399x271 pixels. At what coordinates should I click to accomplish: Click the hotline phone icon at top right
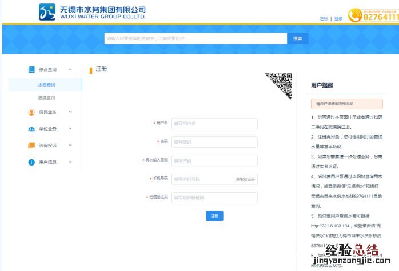(x=370, y=17)
